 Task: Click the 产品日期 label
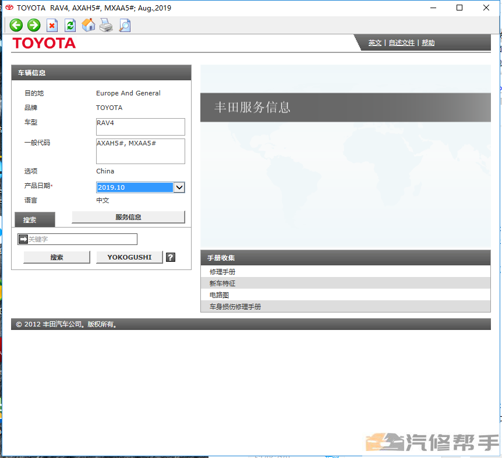pos(37,186)
